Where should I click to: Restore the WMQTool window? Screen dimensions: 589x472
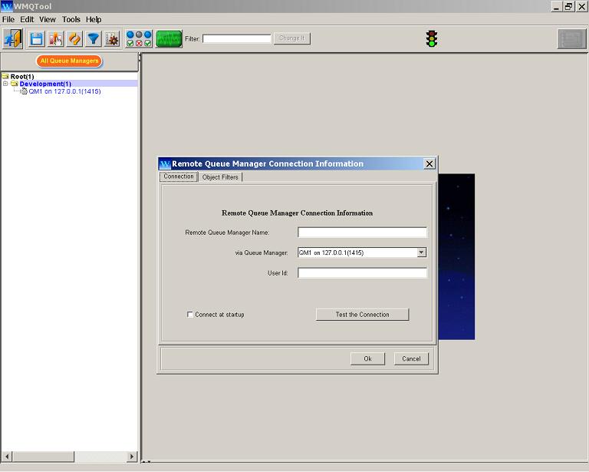coord(569,6)
